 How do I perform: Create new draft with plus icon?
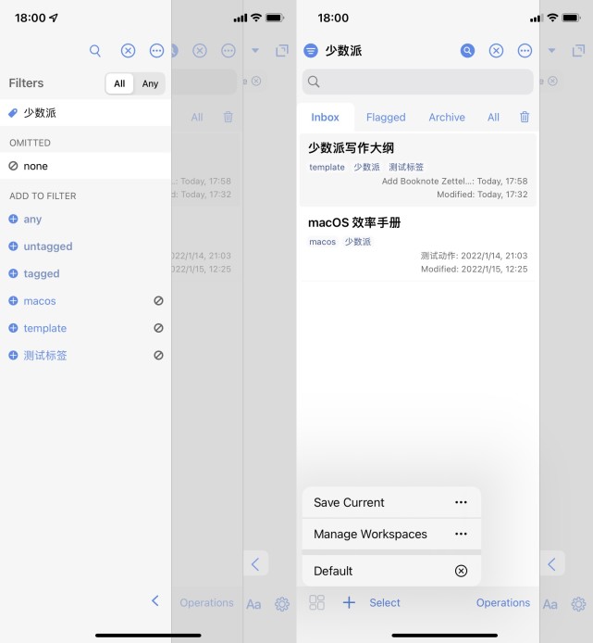[x=349, y=602]
